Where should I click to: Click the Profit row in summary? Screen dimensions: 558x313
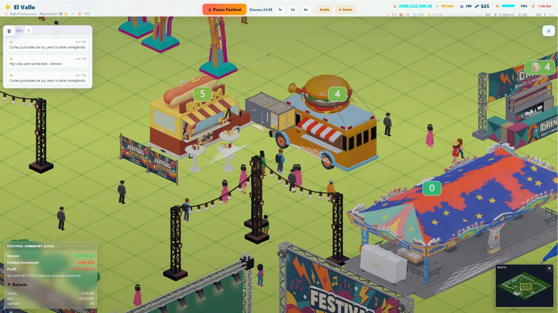click(x=50, y=269)
